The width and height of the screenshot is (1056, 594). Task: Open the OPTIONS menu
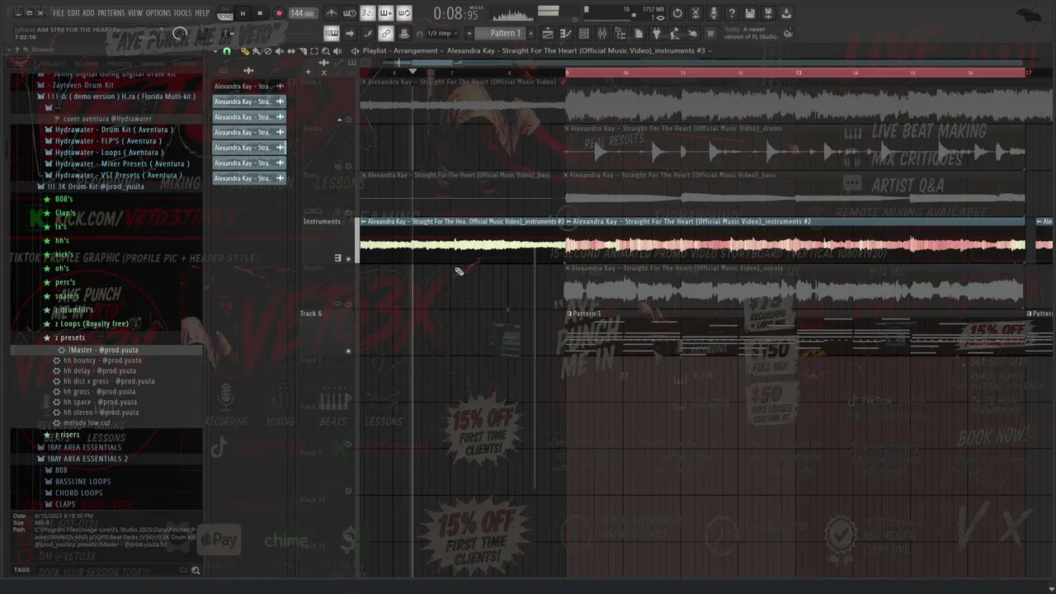point(158,13)
